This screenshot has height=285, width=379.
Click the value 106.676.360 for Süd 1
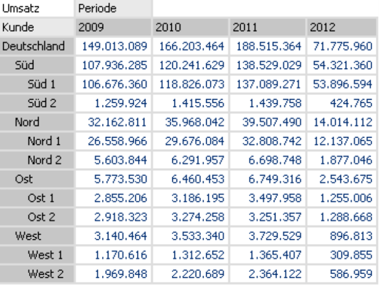pos(113,84)
